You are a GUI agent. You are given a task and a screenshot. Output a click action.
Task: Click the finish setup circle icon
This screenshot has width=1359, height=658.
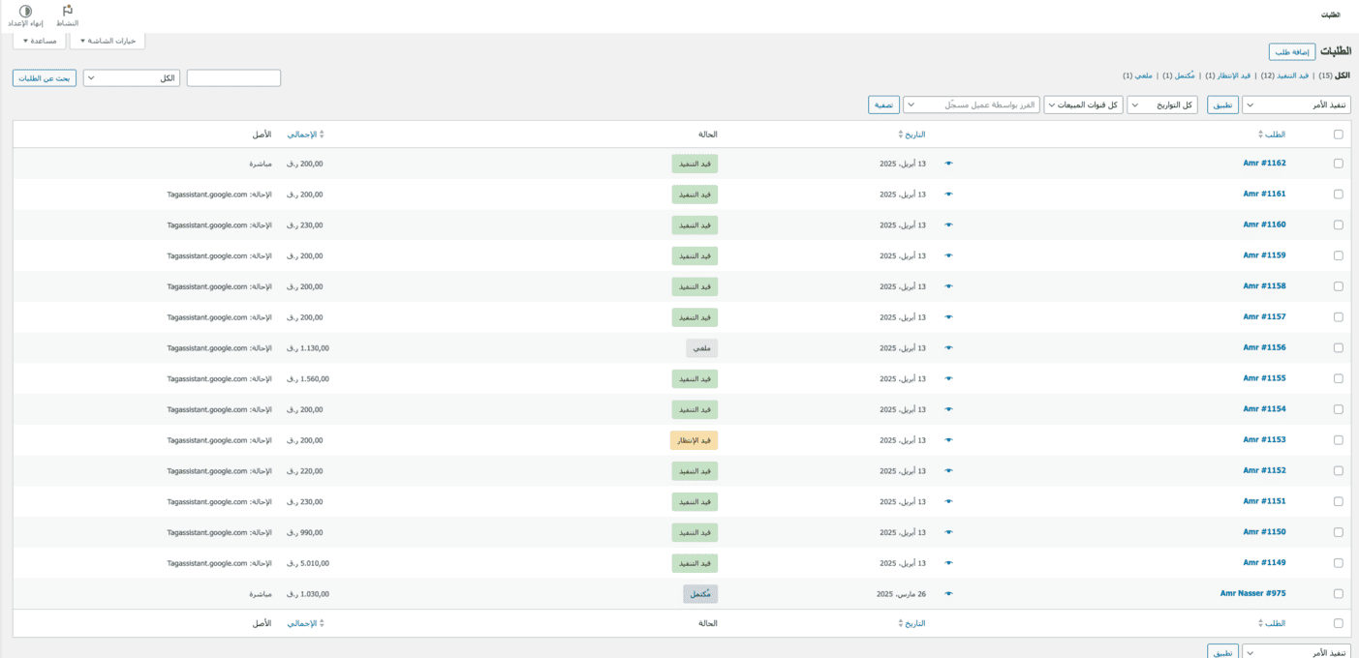[26, 11]
